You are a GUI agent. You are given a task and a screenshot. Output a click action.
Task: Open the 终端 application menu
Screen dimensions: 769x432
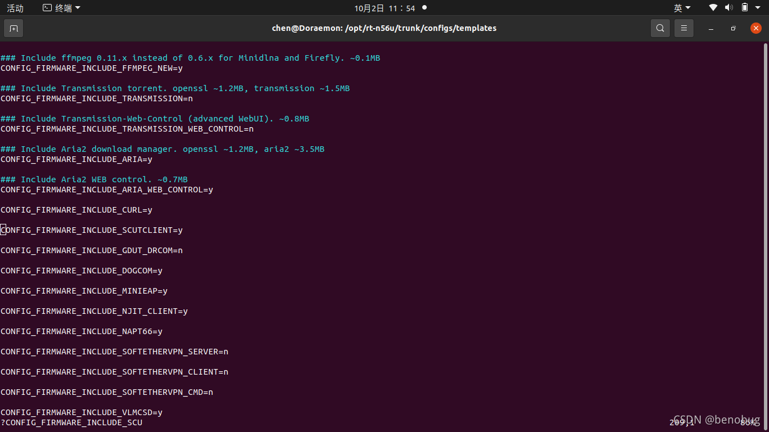[x=62, y=8]
